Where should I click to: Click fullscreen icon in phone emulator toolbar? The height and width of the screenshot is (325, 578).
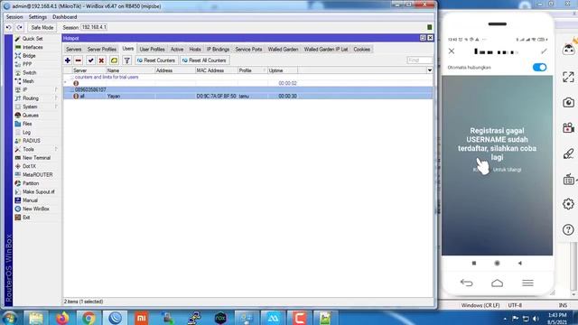click(x=568, y=77)
